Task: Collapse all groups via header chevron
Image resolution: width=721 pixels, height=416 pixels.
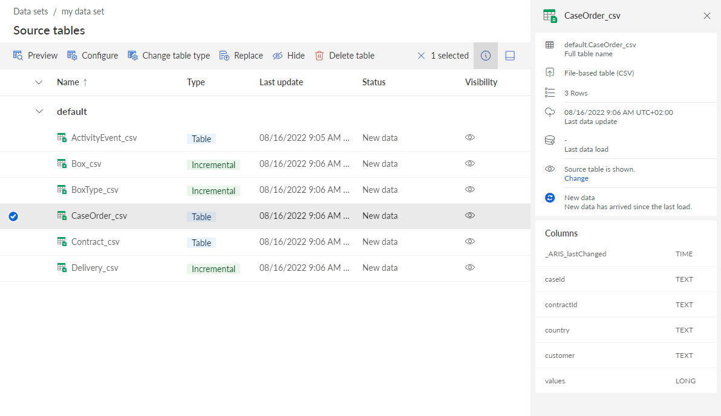Action: (x=39, y=82)
